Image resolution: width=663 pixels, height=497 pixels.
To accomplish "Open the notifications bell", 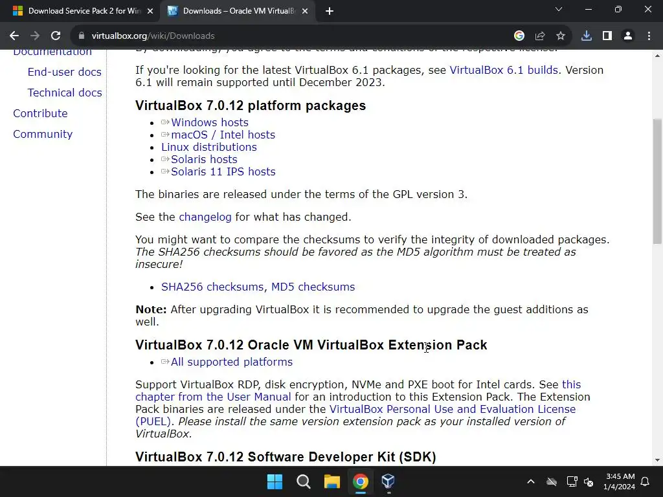I will (x=646, y=481).
